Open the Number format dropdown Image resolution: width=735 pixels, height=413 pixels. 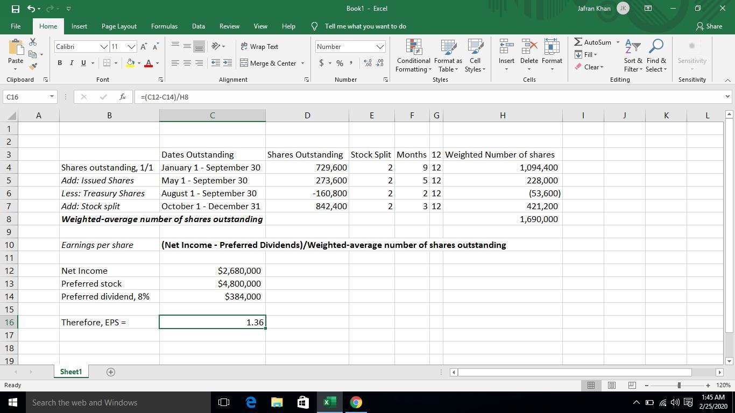380,47
